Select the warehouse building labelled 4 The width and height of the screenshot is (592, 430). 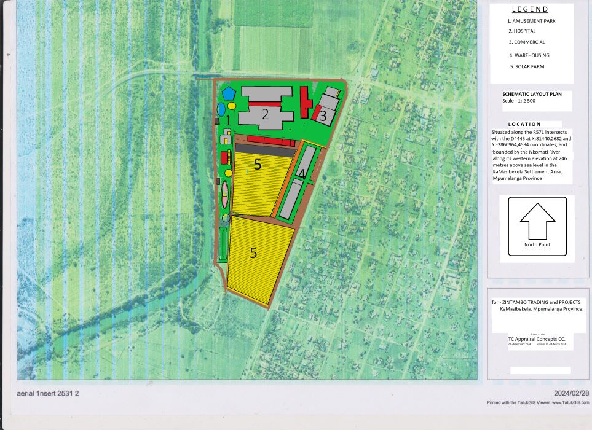(296, 183)
